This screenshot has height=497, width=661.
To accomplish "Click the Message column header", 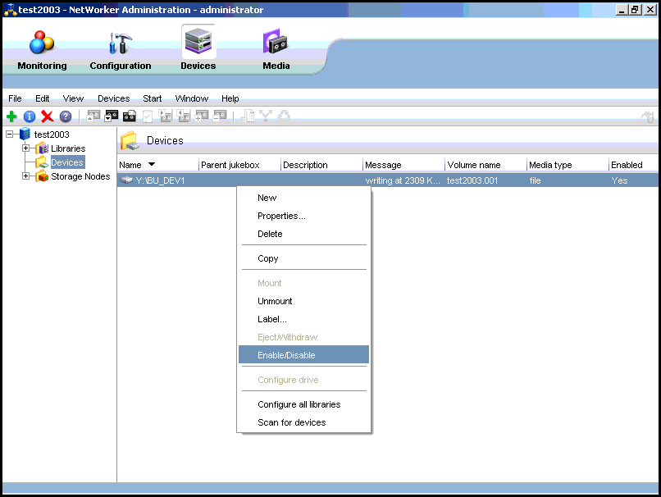I will pos(403,165).
